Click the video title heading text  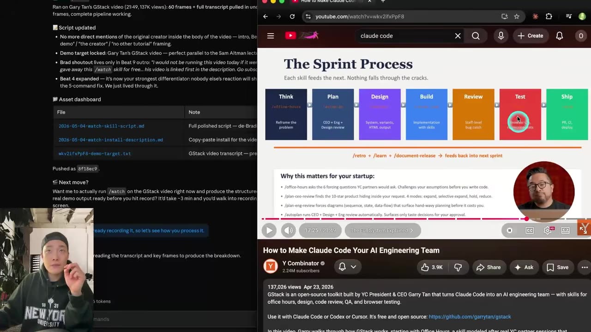coord(351,250)
